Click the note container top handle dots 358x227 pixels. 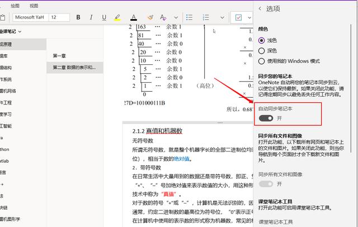click(220, 123)
